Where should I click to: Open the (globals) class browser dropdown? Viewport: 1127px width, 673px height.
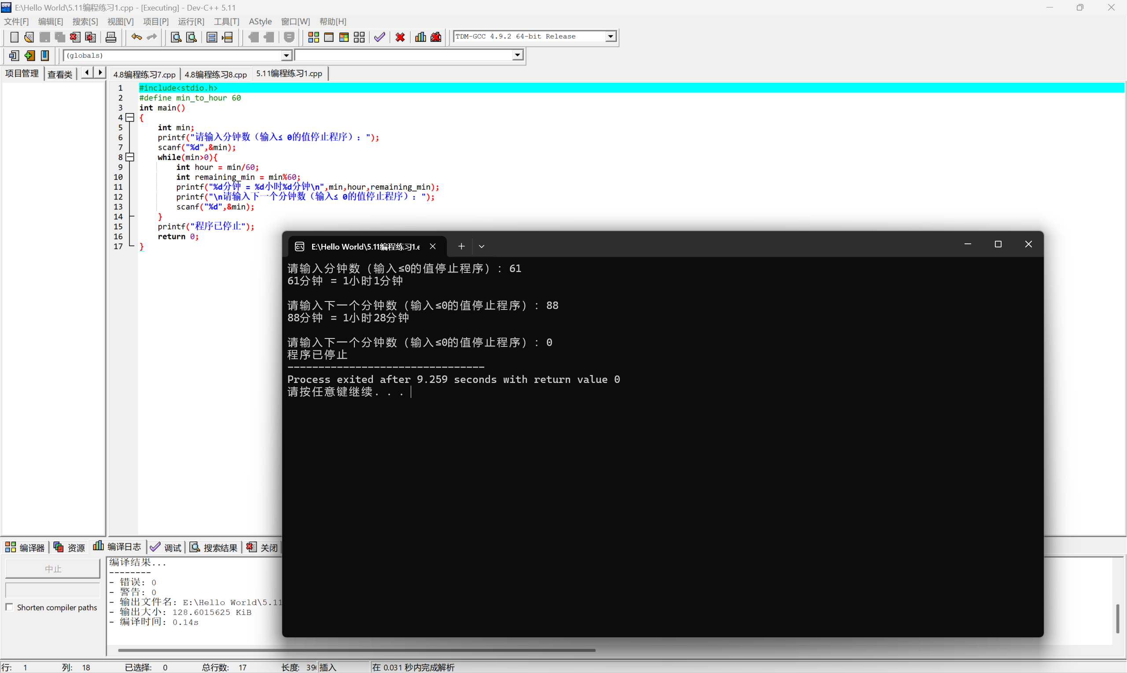[287, 55]
